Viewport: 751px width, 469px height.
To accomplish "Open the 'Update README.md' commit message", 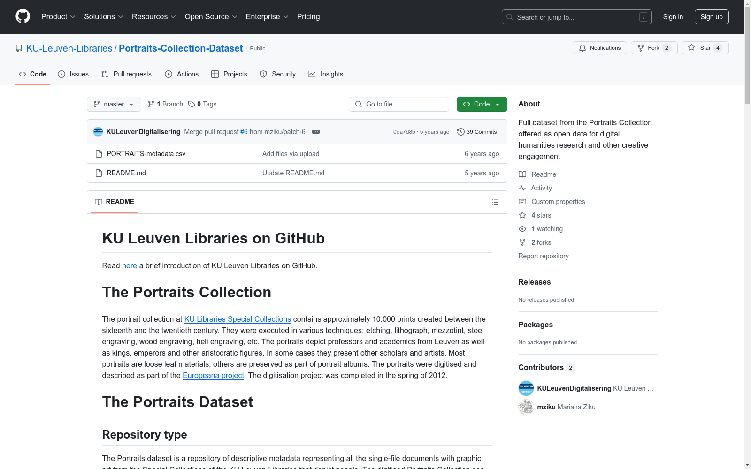I will tap(293, 173).
